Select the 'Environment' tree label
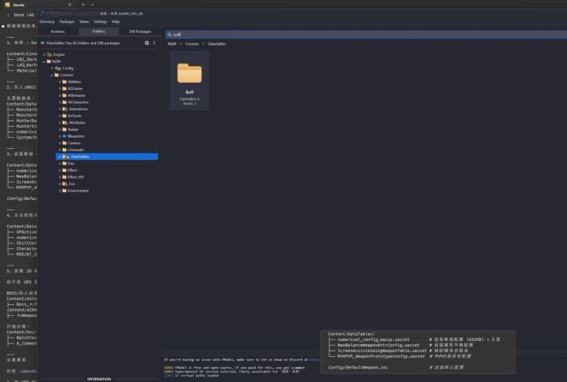567x382 pixels. (78, 191)
